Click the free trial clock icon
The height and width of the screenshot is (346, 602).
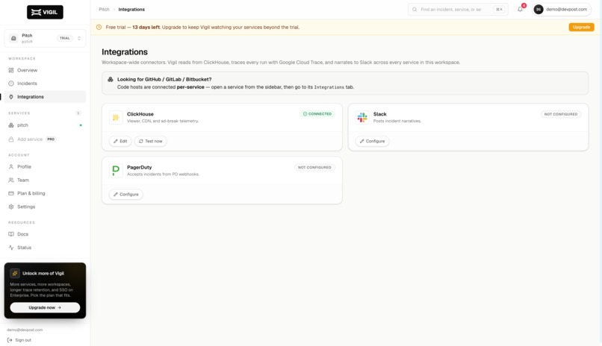pyautogui.click(x=99, y=27)
